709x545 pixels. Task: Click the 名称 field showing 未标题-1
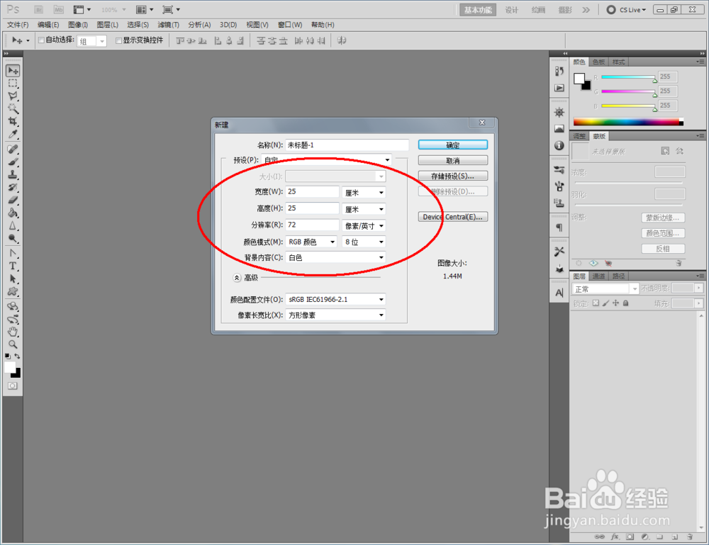point(346,144)
